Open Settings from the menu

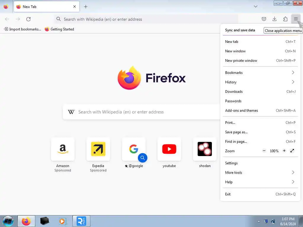click(260, 163)
